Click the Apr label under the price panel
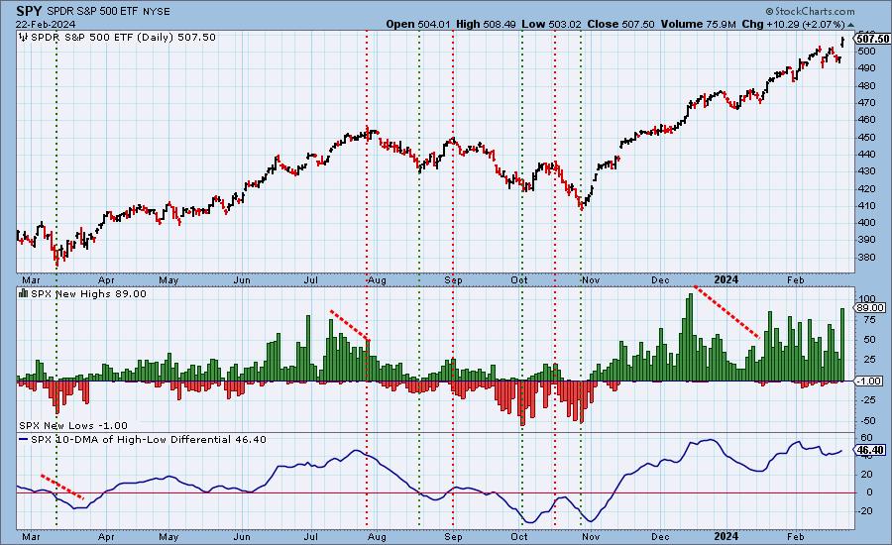This screenshot has width=892, height=545. point(106,279)
